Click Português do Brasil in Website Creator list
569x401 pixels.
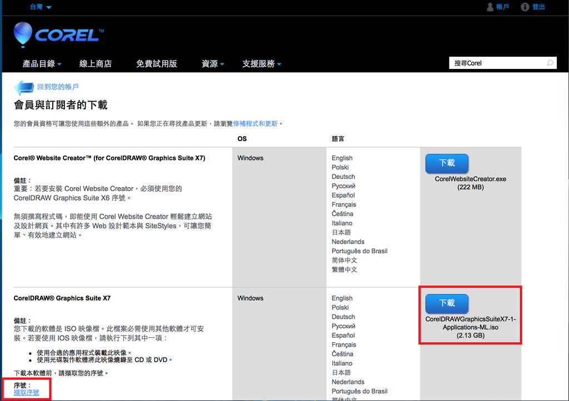(360, 251)
